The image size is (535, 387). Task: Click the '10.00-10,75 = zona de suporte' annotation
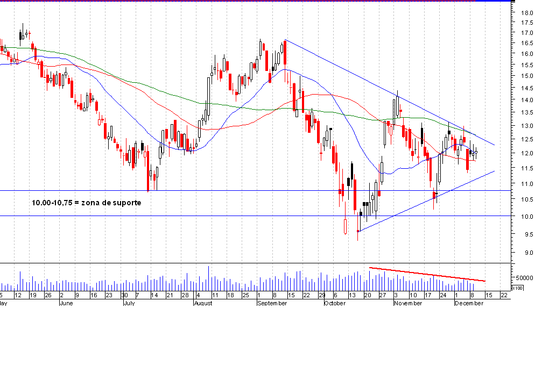pos(86,203)
